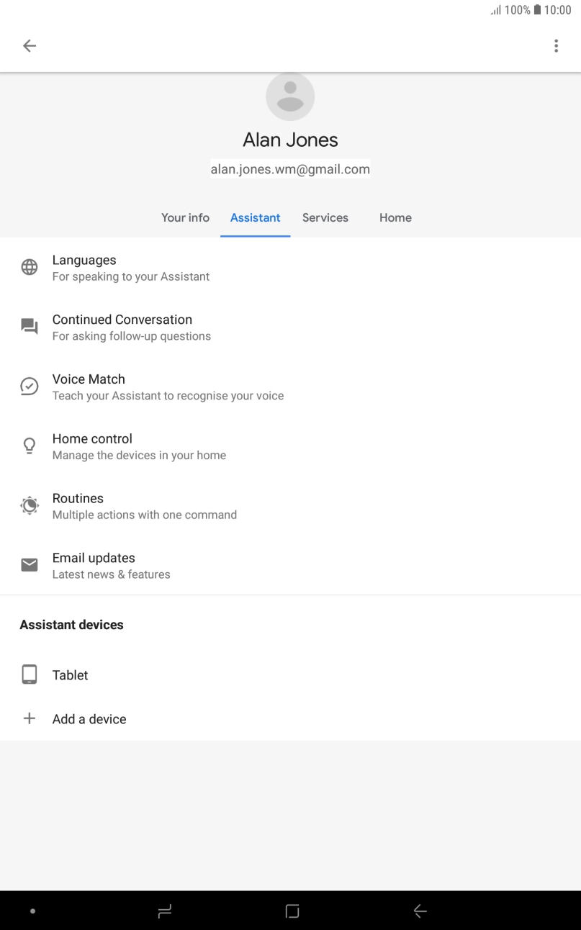
Task: Tap the Voice Match checkmark icon
Action: (x=29, y=387)
